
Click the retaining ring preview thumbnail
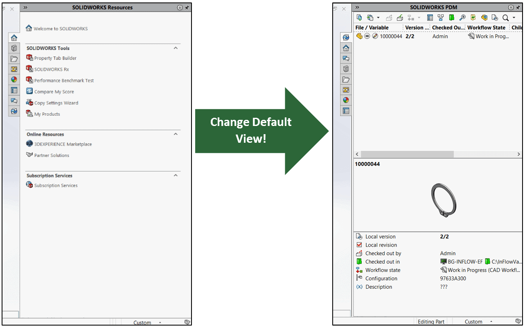(444, 200)
